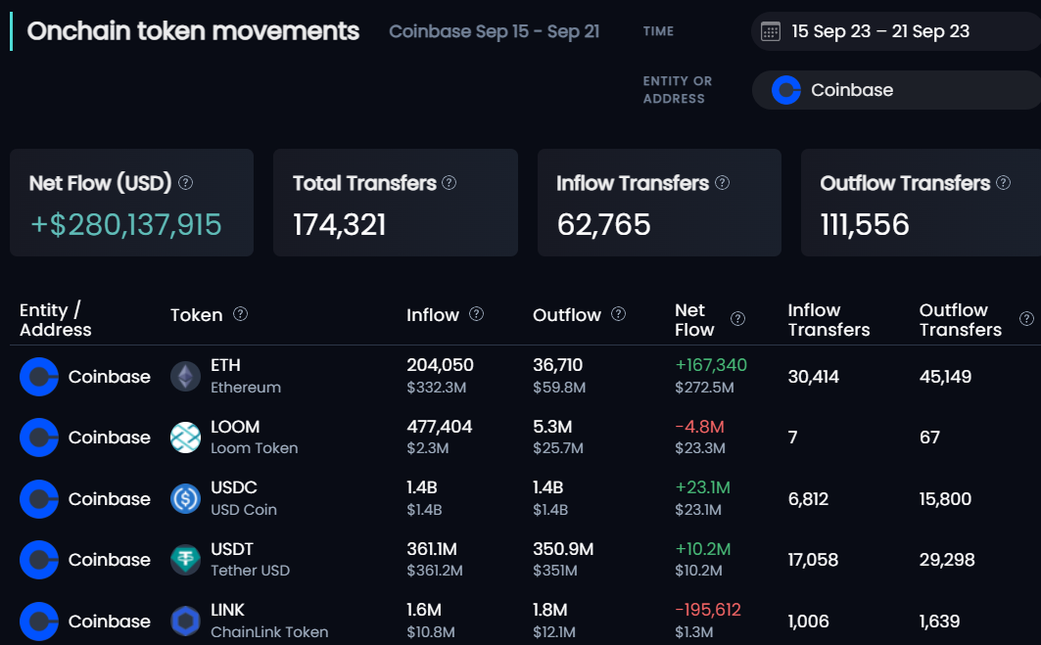This screenshot has width=1041, height=645.
Task: Click the Tether USD token icon
Action: click(x=186, y=560)
